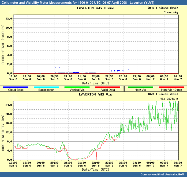Click the visibility chart 'Date/Time (UTC)' label
This screenshot has width=187, height=177.
(96, 170)
